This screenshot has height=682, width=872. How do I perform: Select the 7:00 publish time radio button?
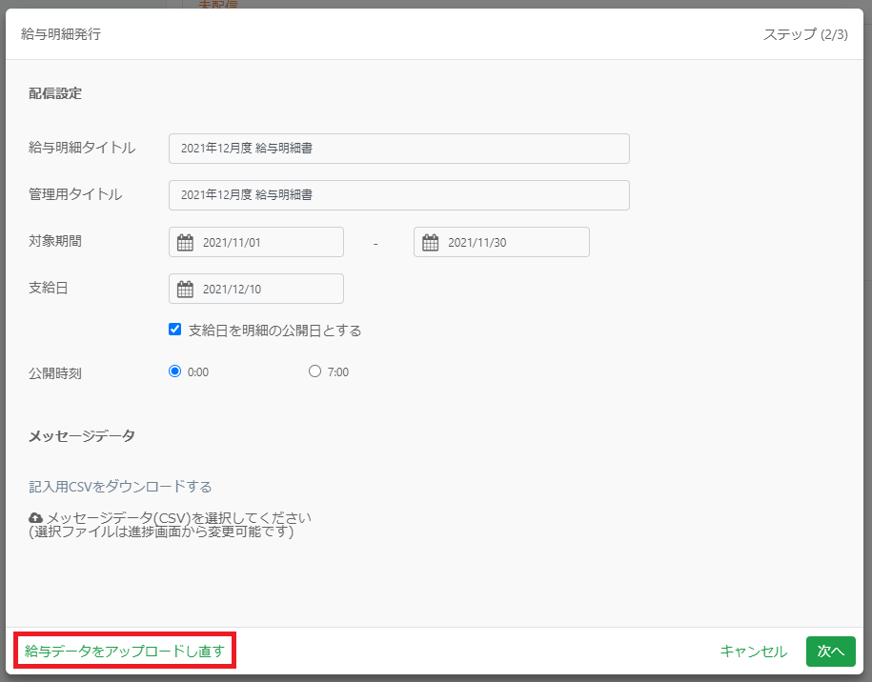pyautogui.click(x=314, y=371)
